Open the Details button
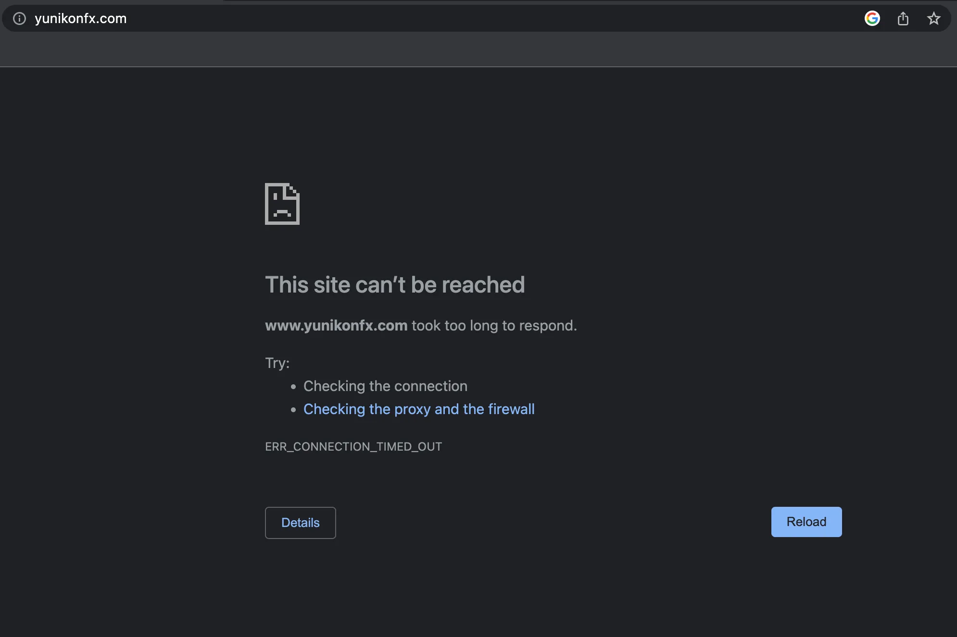The width and height of the screenshot is (957, 637). 301,523
